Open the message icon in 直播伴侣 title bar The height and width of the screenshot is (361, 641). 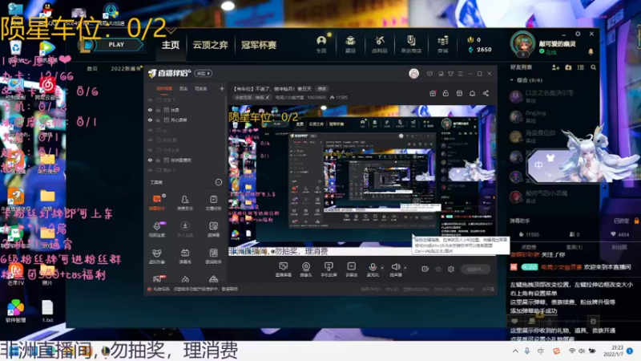[x=429, y=74]
